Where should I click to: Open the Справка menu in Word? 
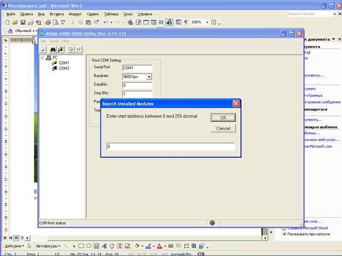coord(145,14)
